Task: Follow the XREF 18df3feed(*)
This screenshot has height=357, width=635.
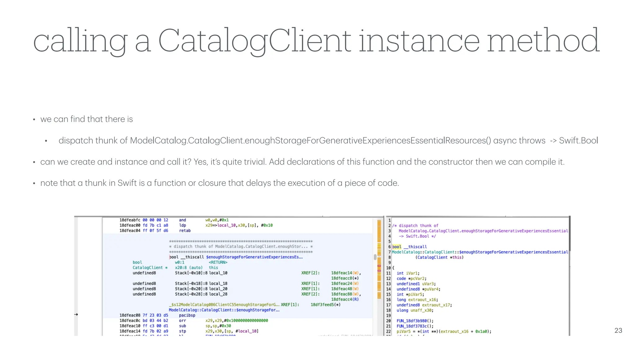Action: coord(326,305)
